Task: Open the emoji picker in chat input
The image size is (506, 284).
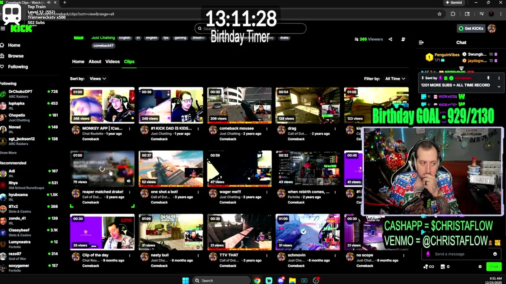Action: point(495,254)
